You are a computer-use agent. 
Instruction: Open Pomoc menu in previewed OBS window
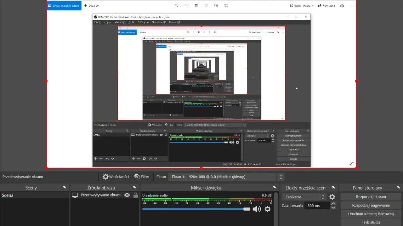coord(175,22)
